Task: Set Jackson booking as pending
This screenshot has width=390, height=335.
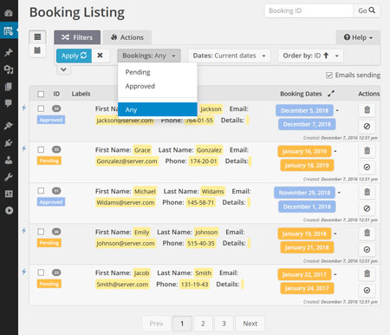Action: [x=367, y=127]
